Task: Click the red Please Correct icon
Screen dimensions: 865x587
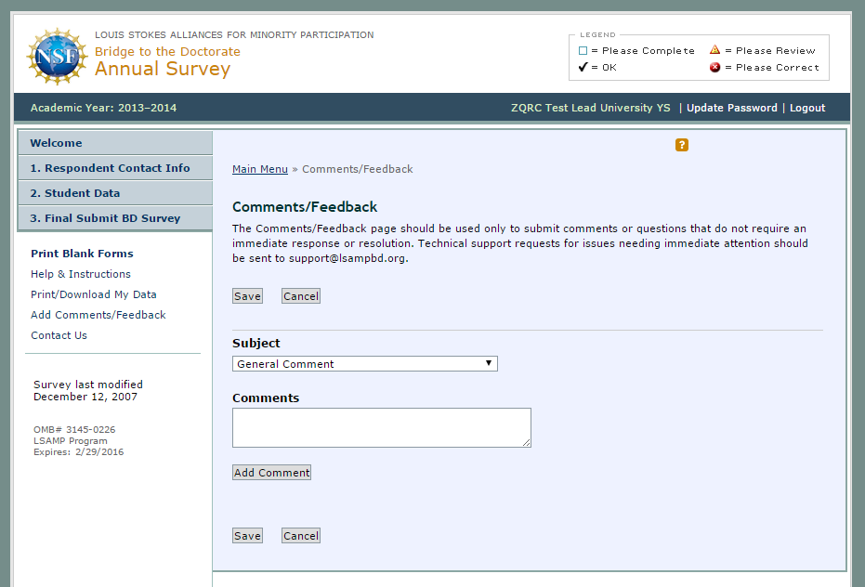Action: 714,67
